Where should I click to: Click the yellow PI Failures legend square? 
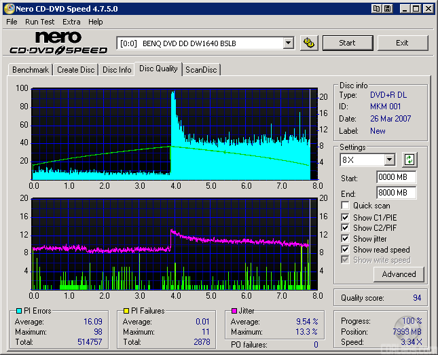(x=126, y=311)
